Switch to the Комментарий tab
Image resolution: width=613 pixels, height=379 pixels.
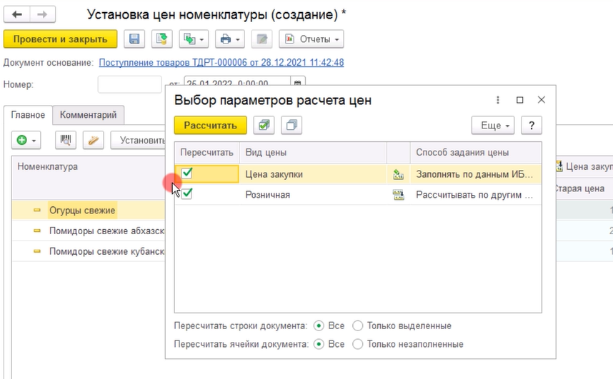coord(88,114)
